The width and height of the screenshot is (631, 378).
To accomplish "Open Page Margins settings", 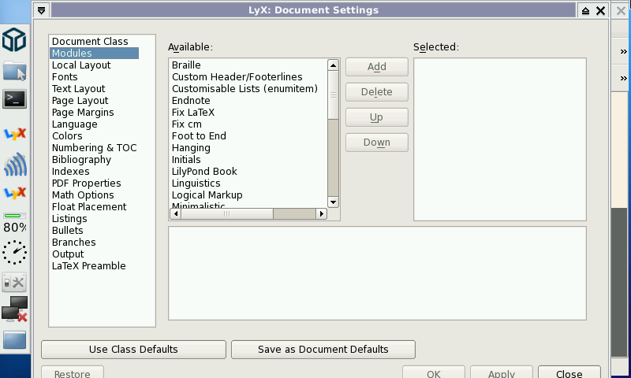I will [83, 113].
